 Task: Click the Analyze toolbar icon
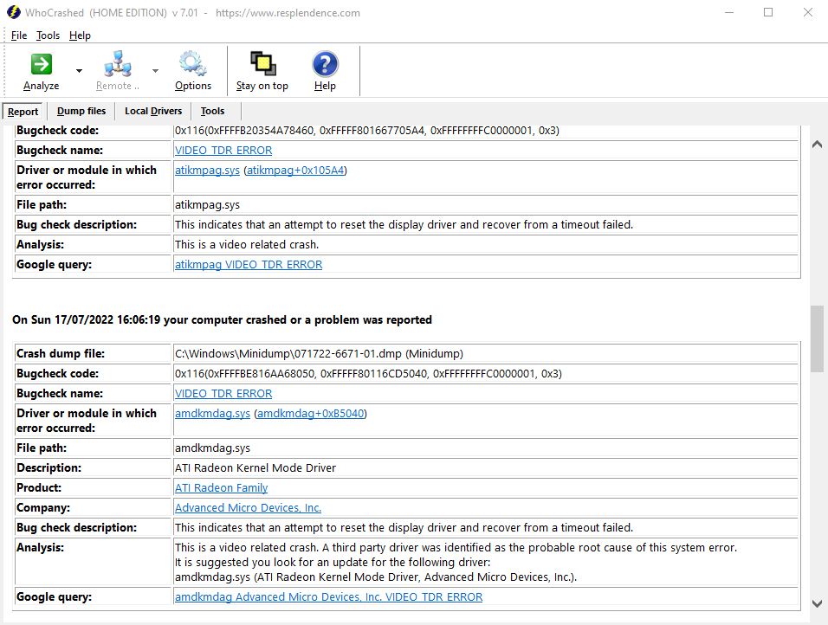coord(42,64)
